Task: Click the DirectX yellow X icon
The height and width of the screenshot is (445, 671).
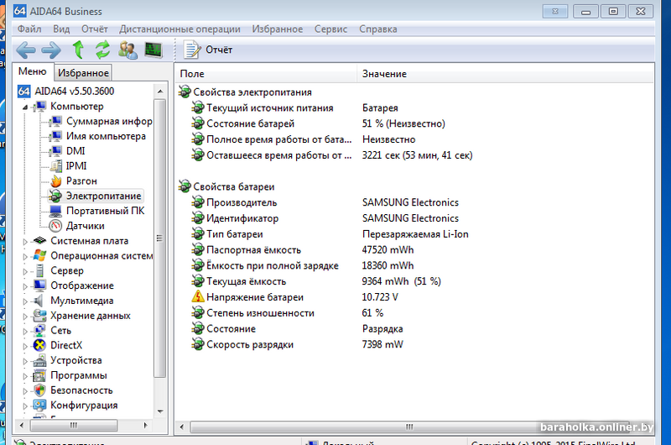Action: [x=39, y=345]
